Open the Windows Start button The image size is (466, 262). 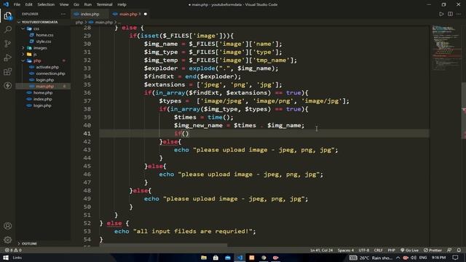click(x=6, y=258)
